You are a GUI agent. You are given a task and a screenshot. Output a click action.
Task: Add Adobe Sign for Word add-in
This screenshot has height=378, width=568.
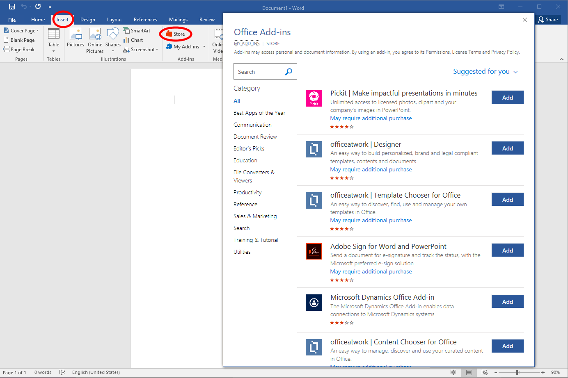508,250
